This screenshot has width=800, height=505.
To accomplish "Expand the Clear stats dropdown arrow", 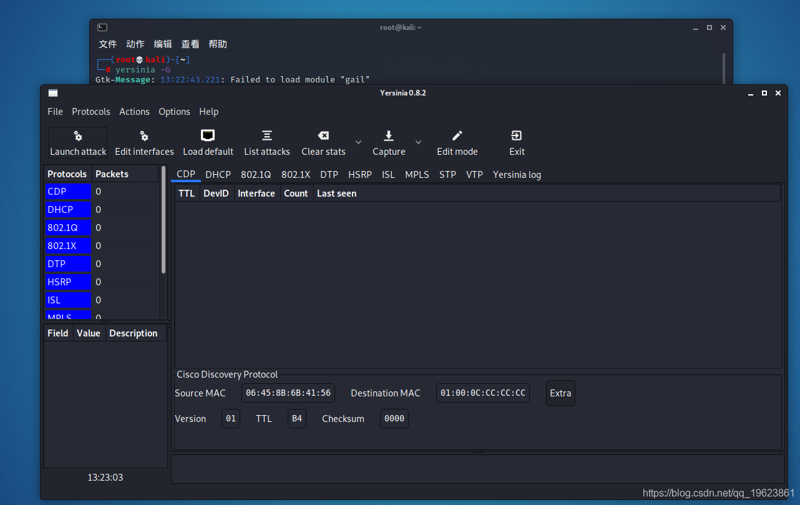I will 358,142.
